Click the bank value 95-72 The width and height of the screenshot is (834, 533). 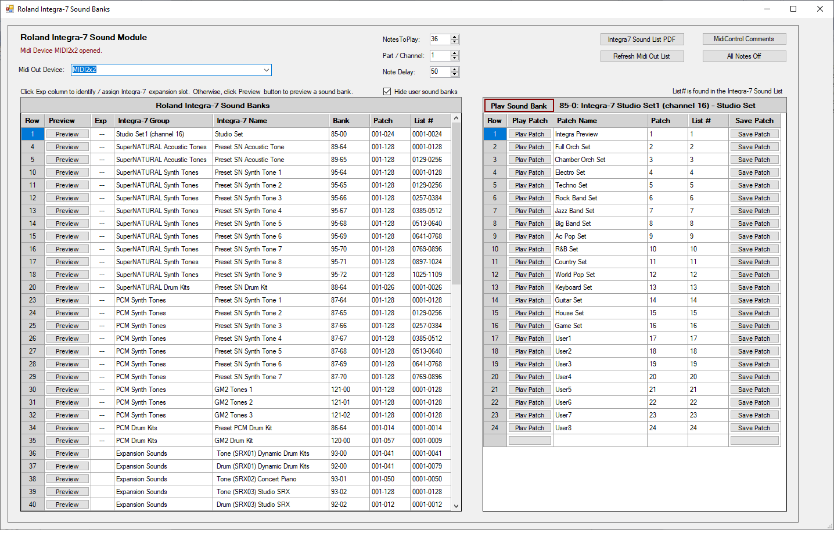(x=349, y=275)
